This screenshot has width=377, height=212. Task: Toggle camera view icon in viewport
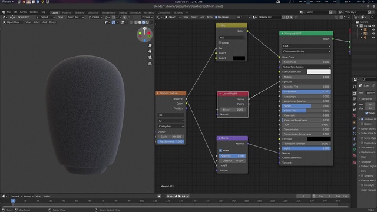point(150,57)
